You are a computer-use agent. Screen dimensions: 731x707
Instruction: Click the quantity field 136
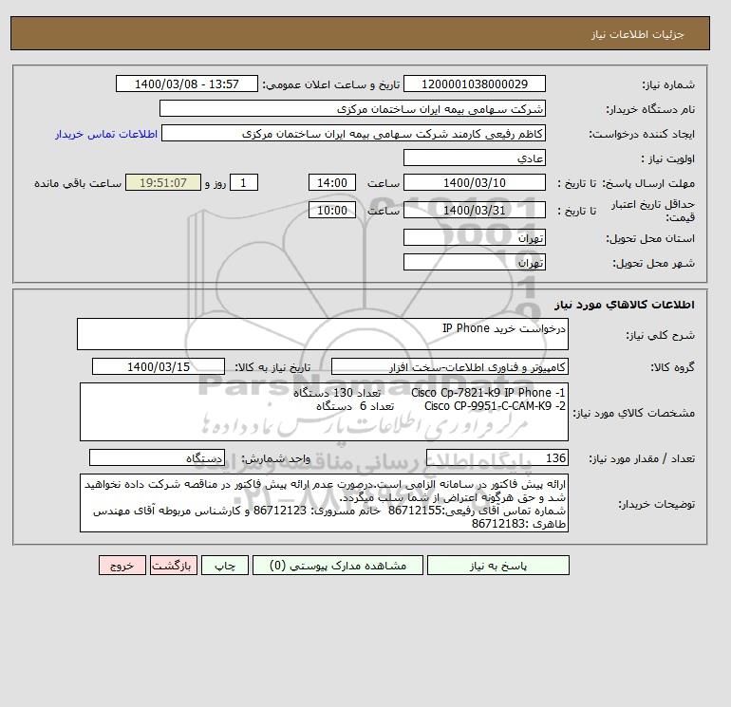pos(497,457)
